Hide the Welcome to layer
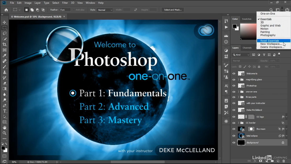Screen dimensions: 291x164 [x=234, y=74]
